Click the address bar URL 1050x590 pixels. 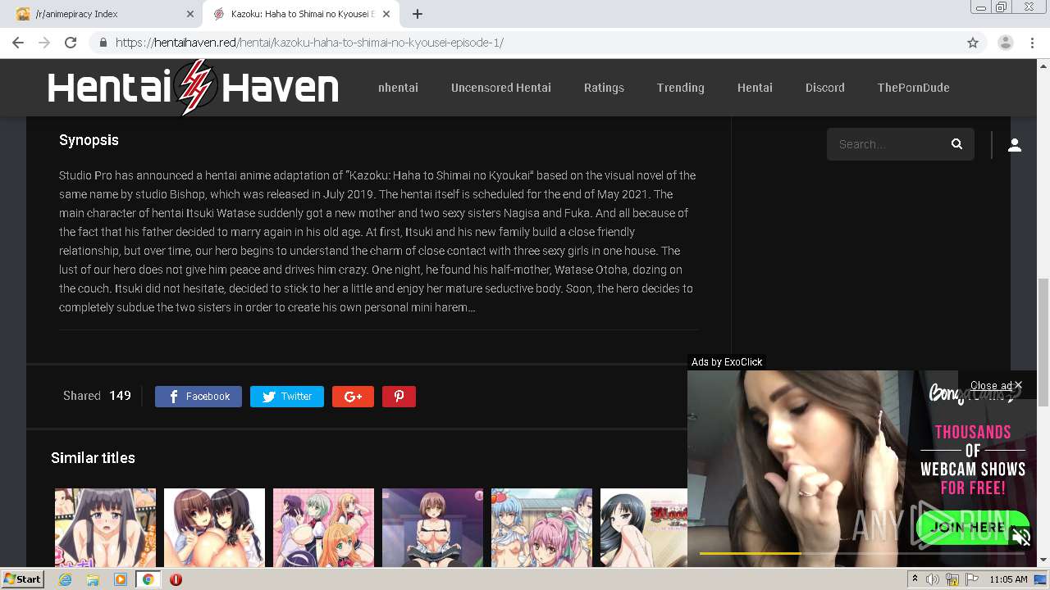point(309,43)
